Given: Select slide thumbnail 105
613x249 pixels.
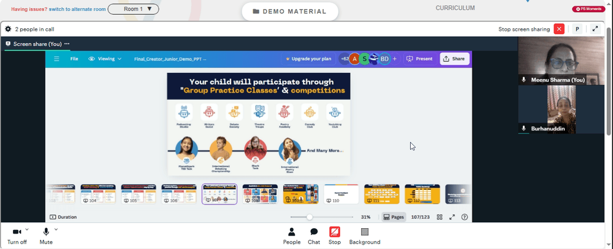Looking at the screenshot, I should point(139,194).
